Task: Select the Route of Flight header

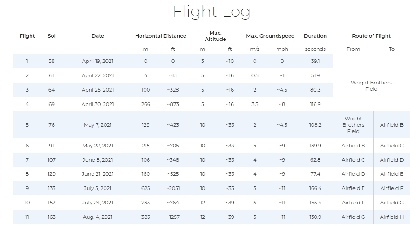Action: (x=371, y=36)
